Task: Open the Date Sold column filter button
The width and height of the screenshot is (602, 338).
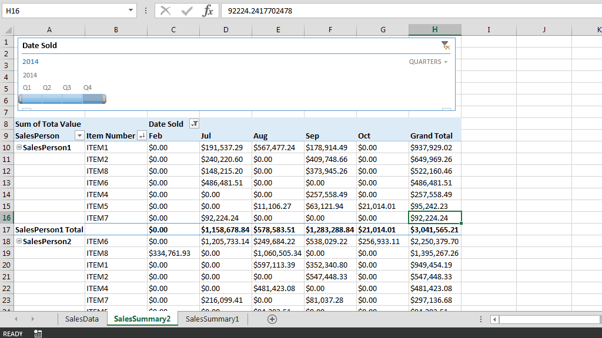Action: click(195, 124)
